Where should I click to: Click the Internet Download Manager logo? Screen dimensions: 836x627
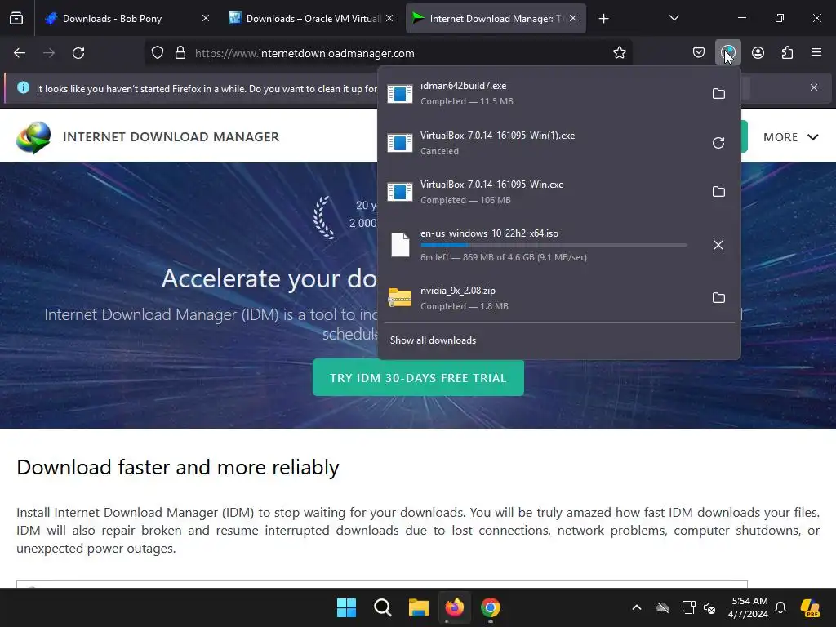pos(33,137)
